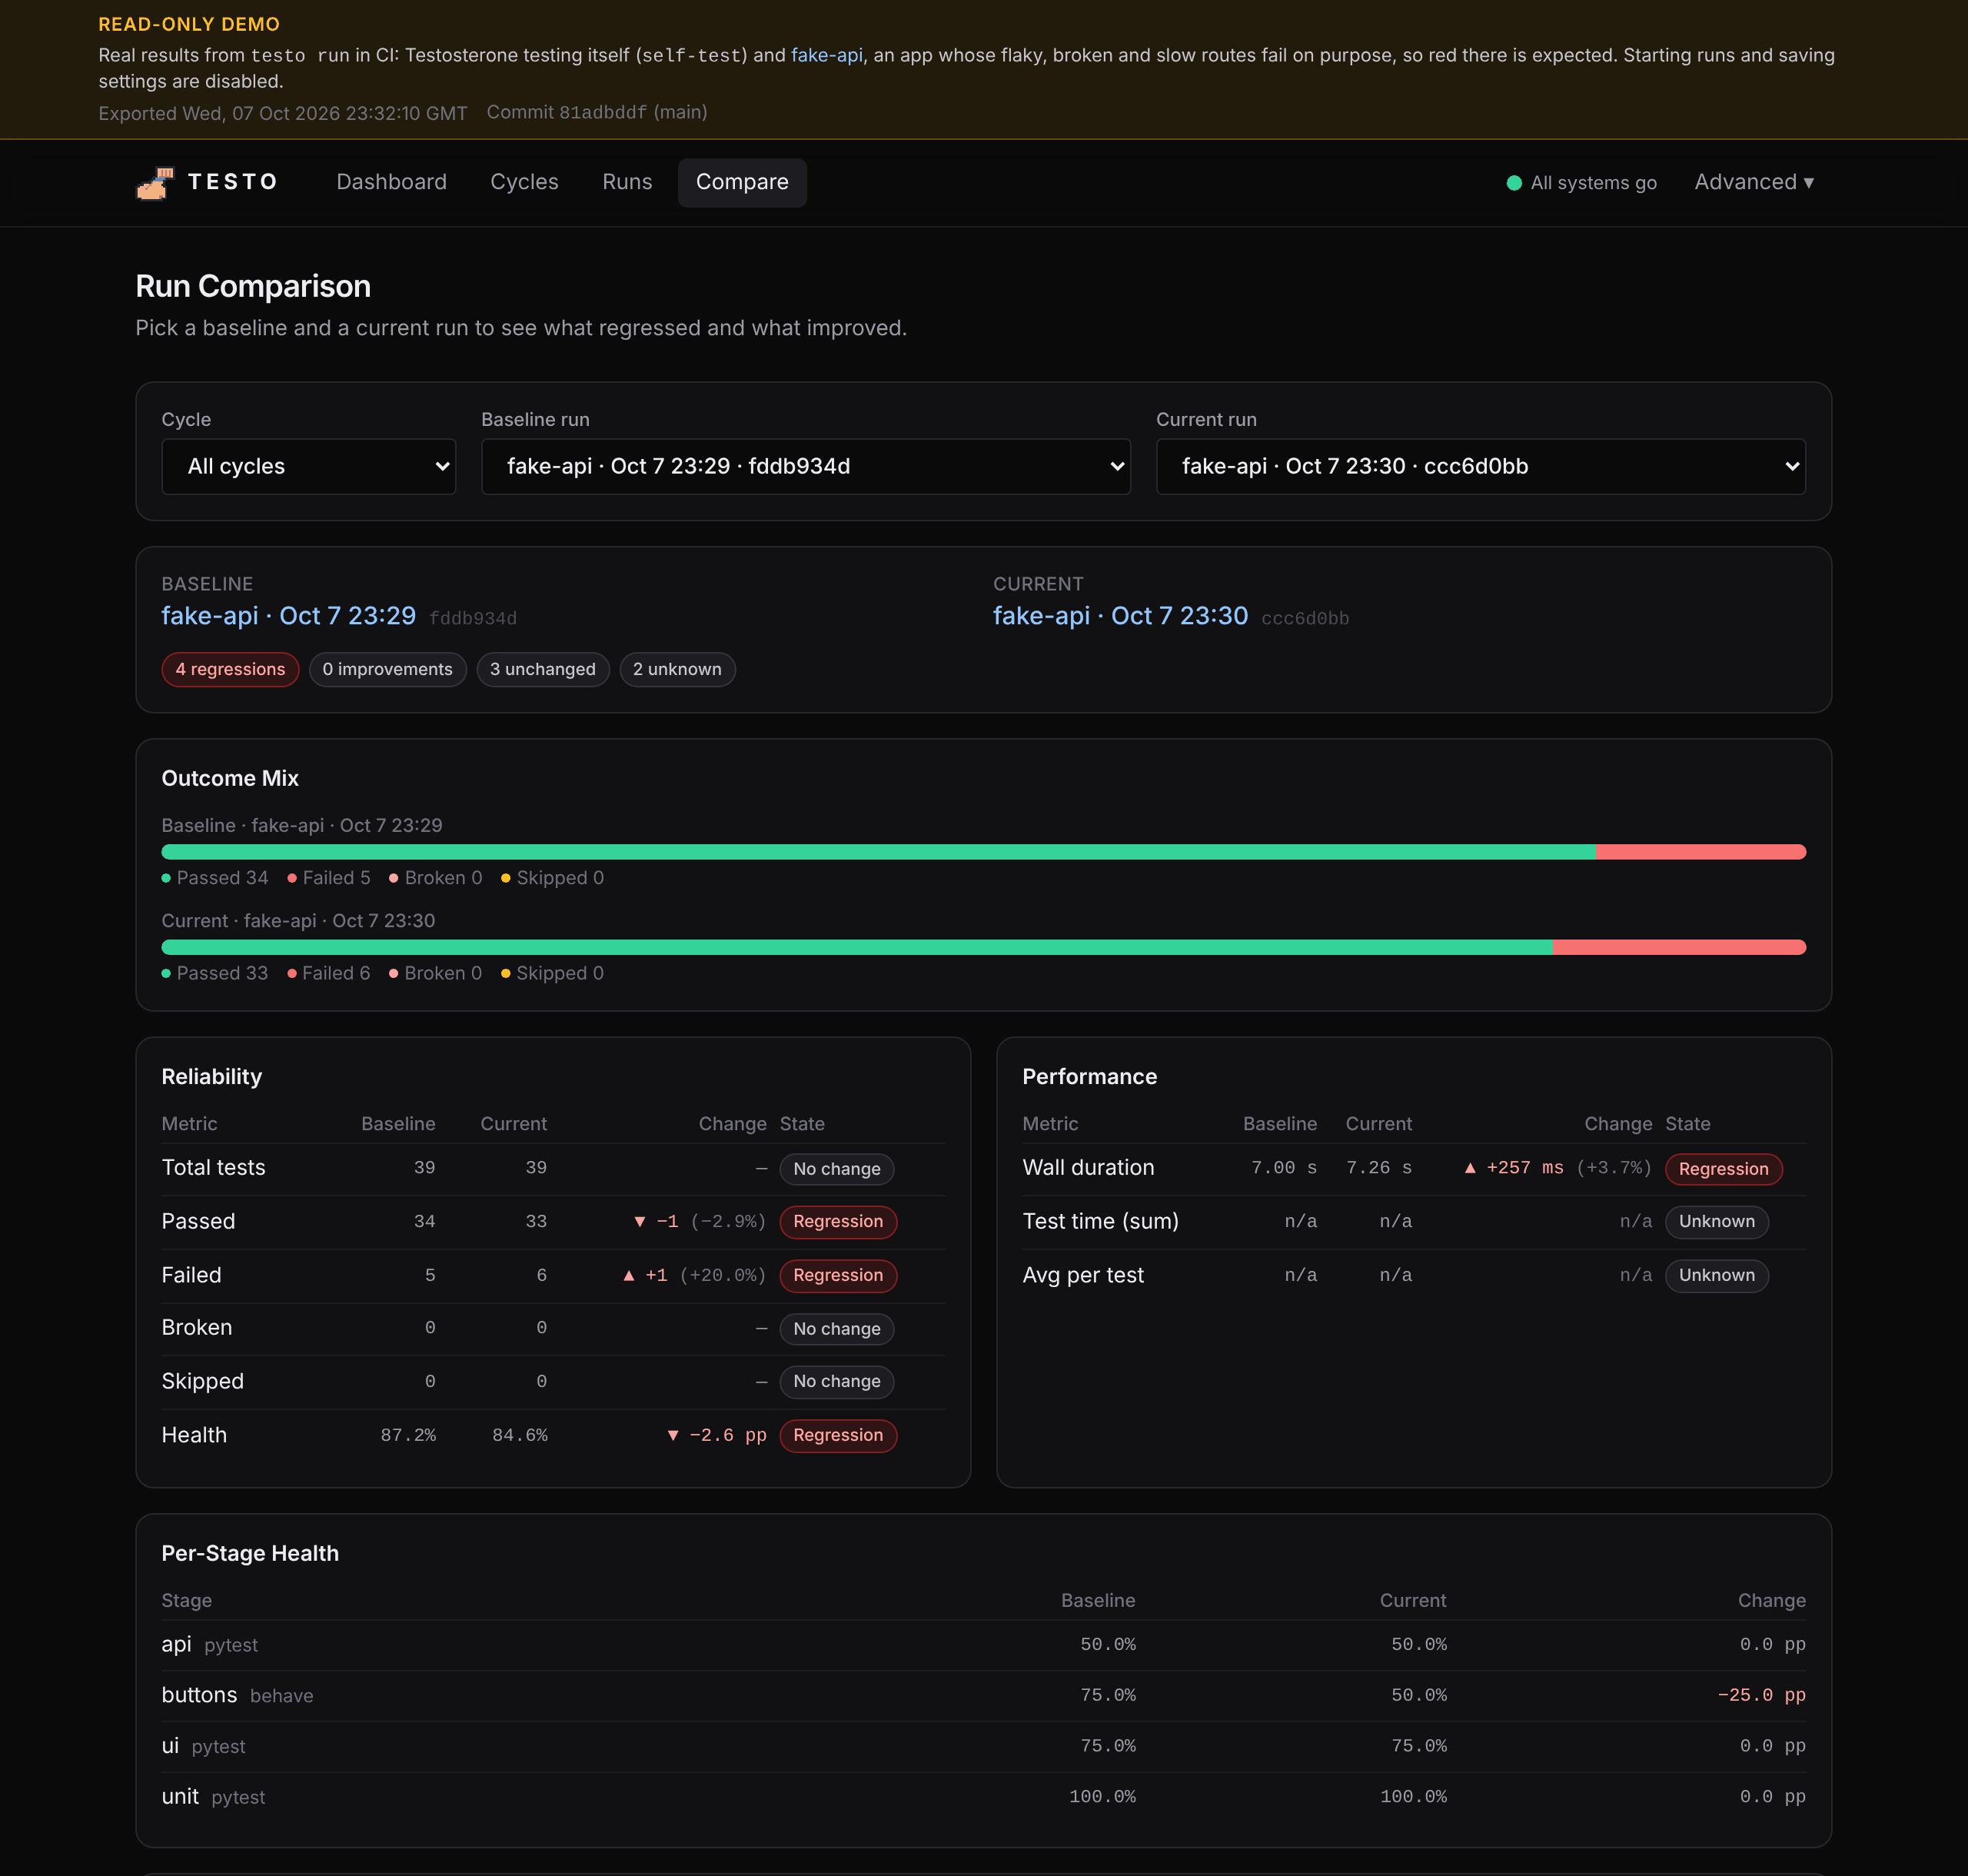This screenshot has height=1876, width=1968.
Task: Click the Health row Regression badge
Action: click(838, 1436)
